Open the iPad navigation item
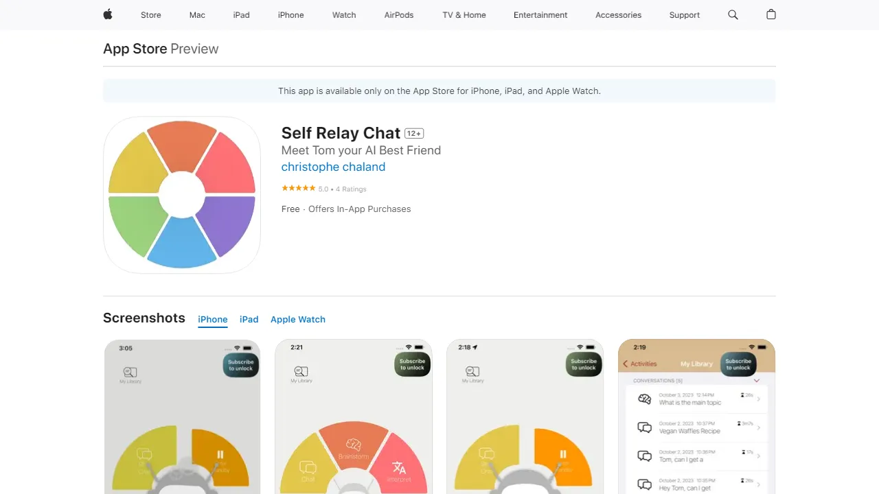The height and width of the screenshot is (494, 879). tap(242, 15)
